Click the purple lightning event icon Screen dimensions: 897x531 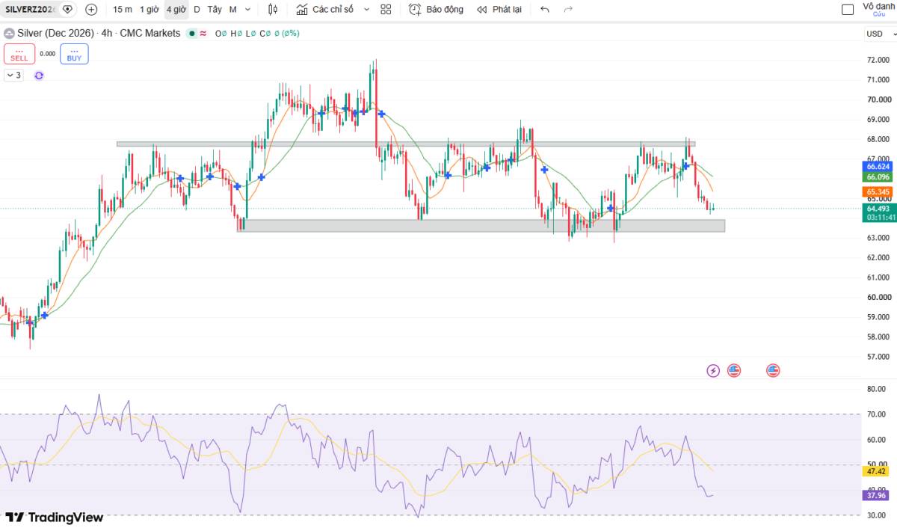click(713, 370)
